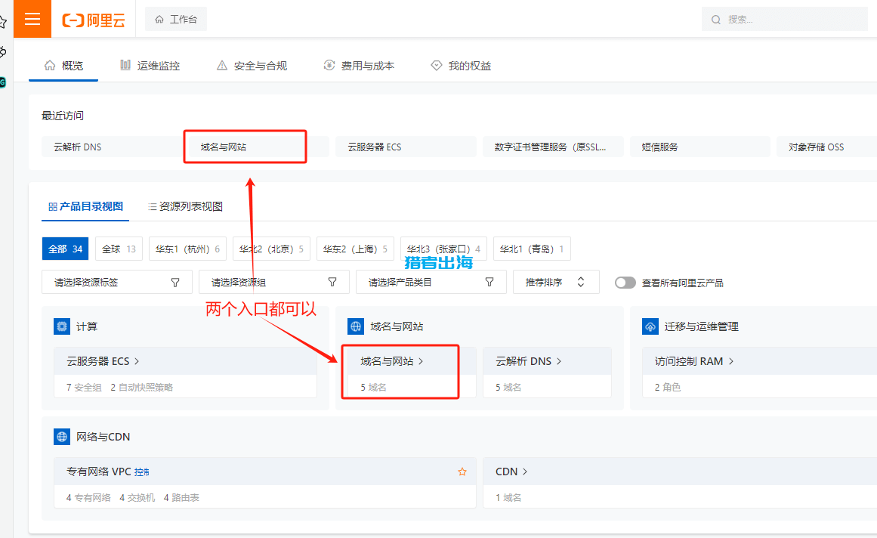Click the filter icon in 请选择资源标签
Image resolution: width=877 pixels, height=538 pixels.
point(175,283)
